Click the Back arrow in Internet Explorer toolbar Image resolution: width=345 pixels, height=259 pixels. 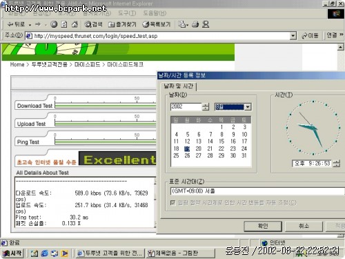pyautogui.click(x=16, y=24)
